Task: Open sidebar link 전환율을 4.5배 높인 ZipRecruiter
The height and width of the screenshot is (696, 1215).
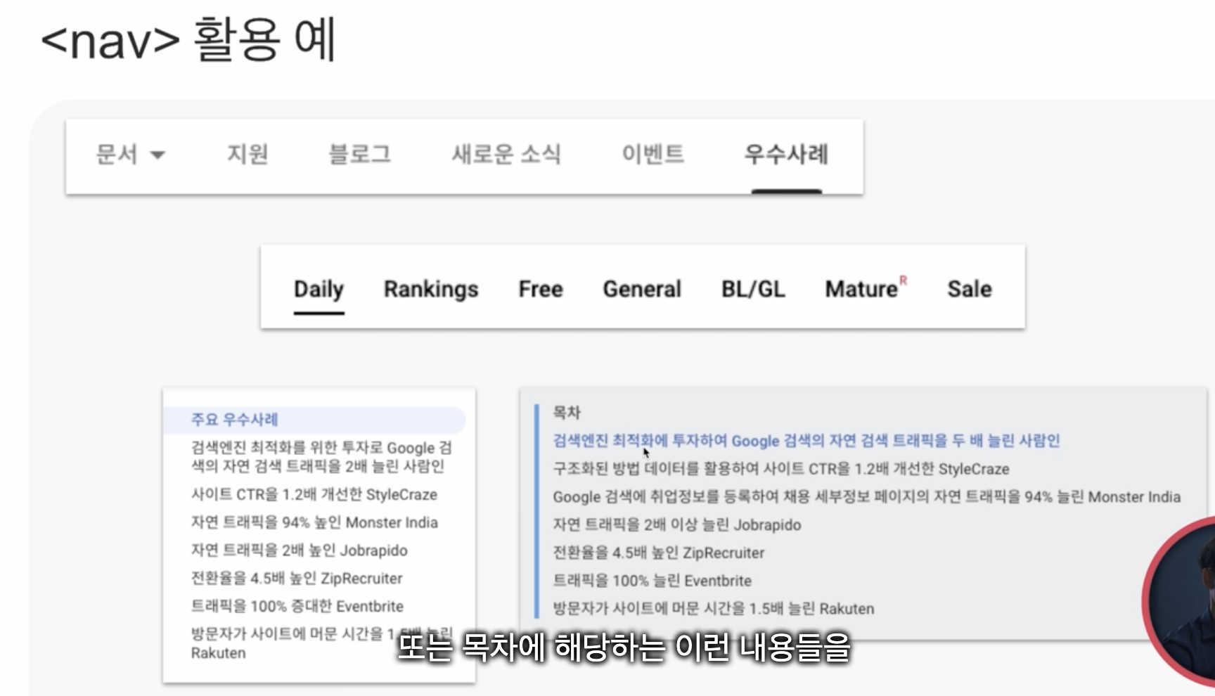Action: pos(296,579)
